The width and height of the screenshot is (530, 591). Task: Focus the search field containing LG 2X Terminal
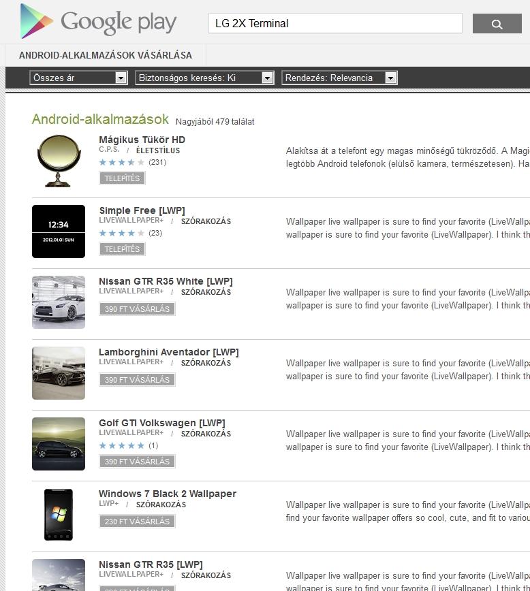click(x=335, y=23)
